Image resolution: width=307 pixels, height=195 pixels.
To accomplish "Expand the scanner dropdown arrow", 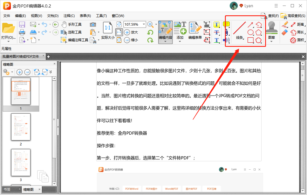I will (x=39, y=32).
